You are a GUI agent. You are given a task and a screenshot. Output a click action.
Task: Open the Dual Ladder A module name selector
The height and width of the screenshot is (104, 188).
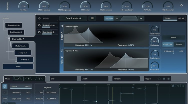(73, 18)
